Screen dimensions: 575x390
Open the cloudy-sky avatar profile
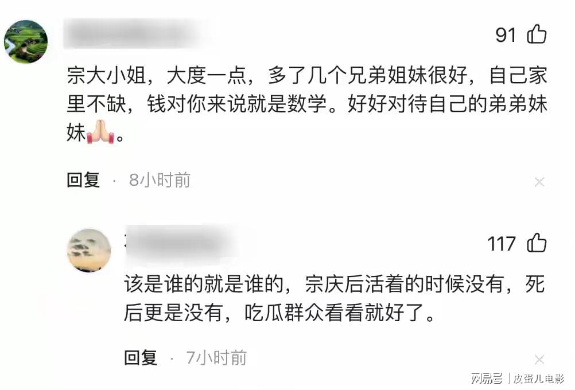tap(89, 251)
